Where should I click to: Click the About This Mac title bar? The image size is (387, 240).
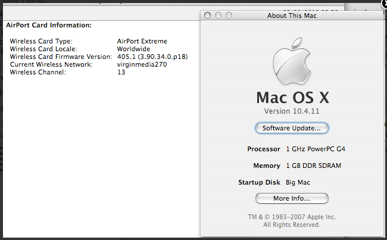[292, 15]
